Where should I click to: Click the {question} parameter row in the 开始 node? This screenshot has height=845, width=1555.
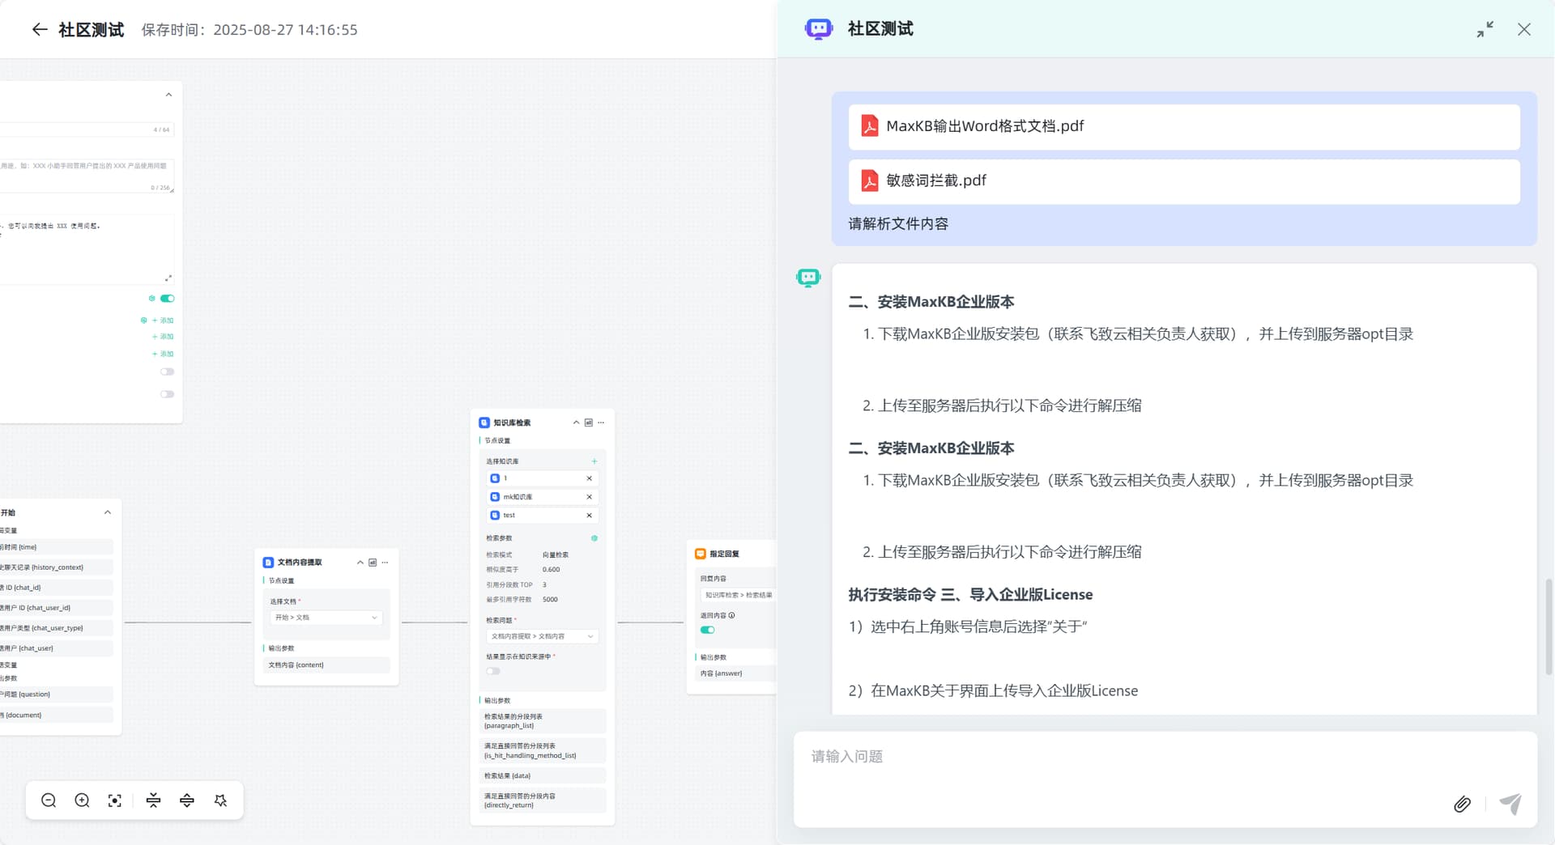coord(57,694)
